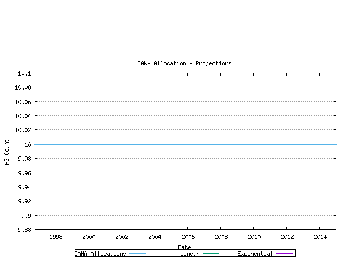Screen dimensions: 346x259
Task: Select the 'Exponential' legend label
Action: [x=255, y=254]
